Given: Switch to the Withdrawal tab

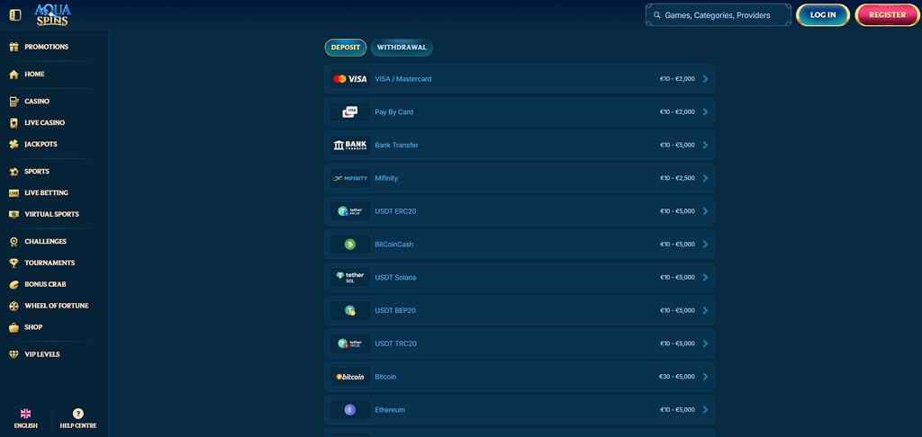Looking at the screenshot, I should point(402,48).
